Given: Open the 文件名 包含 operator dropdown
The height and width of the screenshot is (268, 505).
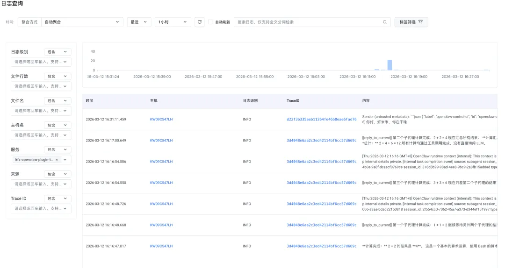Looking at the screenshot, I should [x=58, y=101].
